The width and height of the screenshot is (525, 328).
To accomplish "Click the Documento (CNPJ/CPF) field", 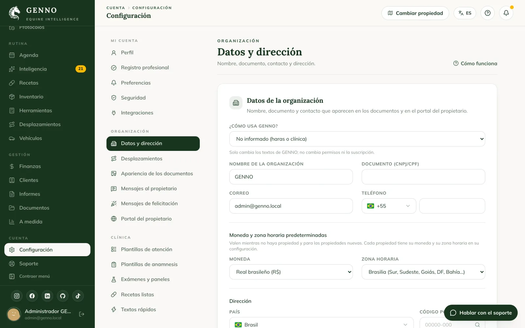I will (x=423, y=177).
